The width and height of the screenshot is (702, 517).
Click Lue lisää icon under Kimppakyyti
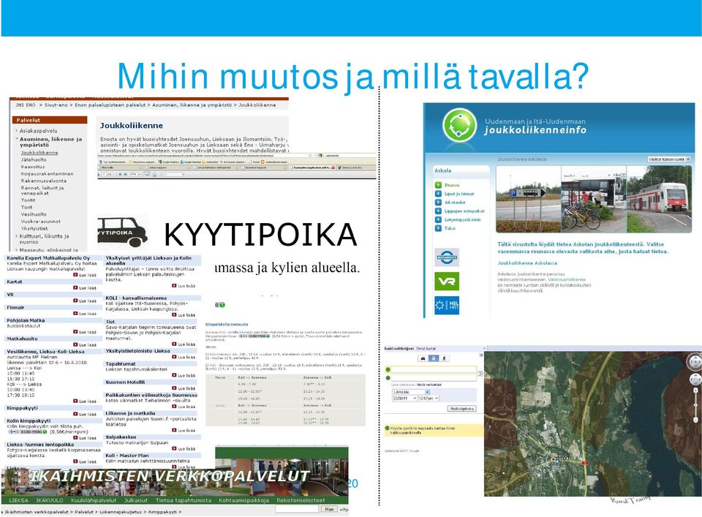(x=75, y=414)
